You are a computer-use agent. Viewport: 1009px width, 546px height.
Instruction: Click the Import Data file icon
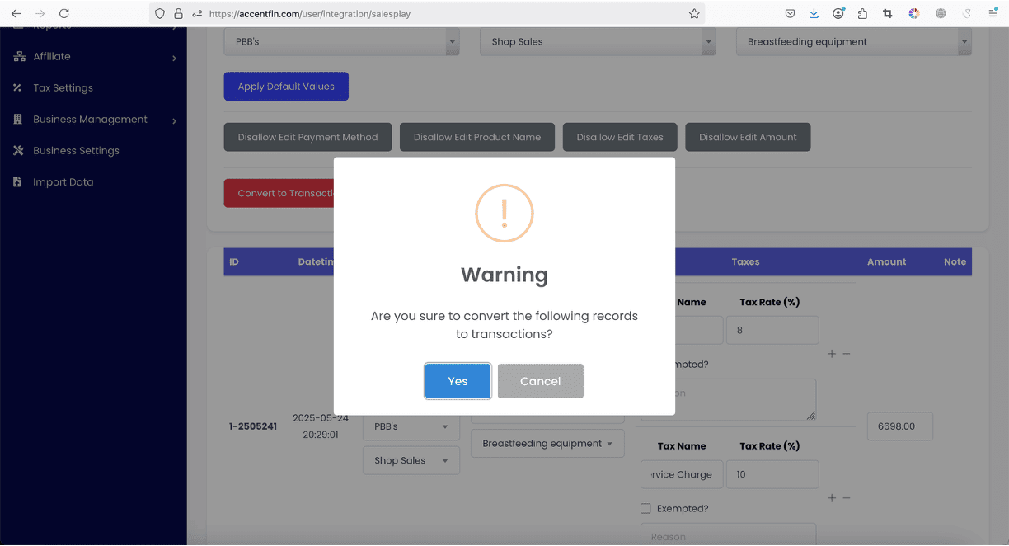[17, 182]
